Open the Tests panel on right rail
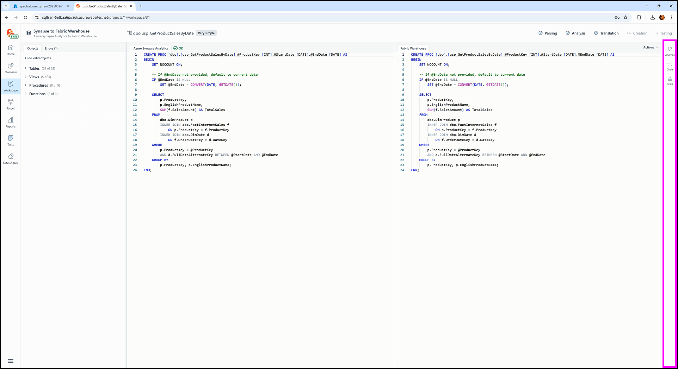Viewport: 678px width, 369px height. point(670,80)
